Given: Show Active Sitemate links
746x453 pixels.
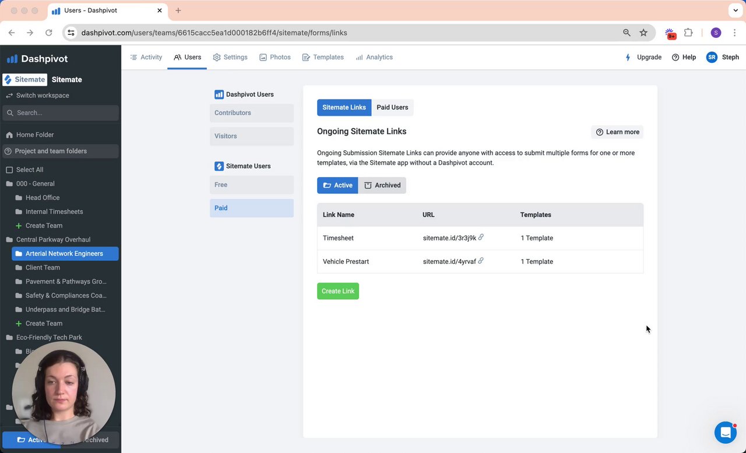Looking at the screenshot, I should 337,185.
